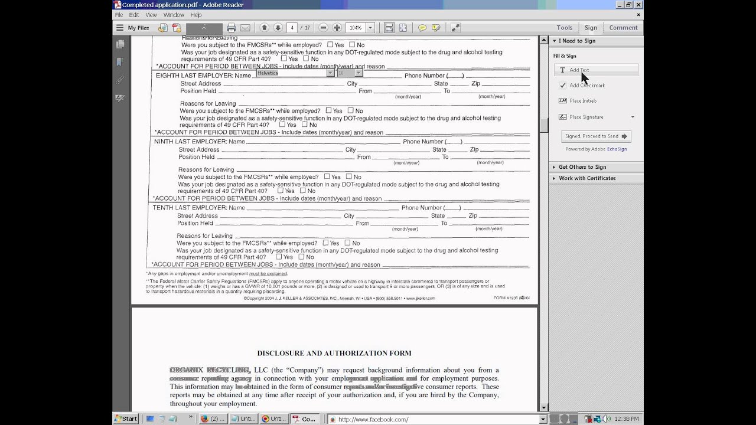Click the scrollbar up arrow
The image size is (756, 425).
544,40
